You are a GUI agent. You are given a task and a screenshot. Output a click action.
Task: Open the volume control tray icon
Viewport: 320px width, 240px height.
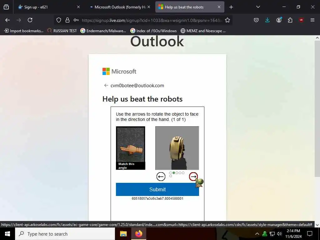[279, 234]
